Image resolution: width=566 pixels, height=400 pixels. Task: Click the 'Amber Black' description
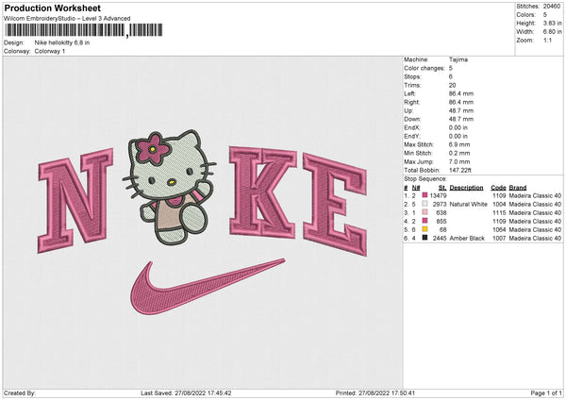coord(467,239)
